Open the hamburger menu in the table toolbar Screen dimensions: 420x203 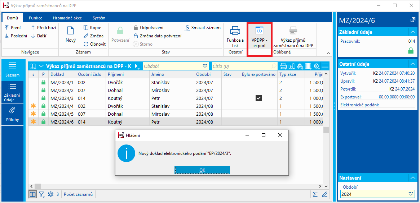click(x=325, y=66)
